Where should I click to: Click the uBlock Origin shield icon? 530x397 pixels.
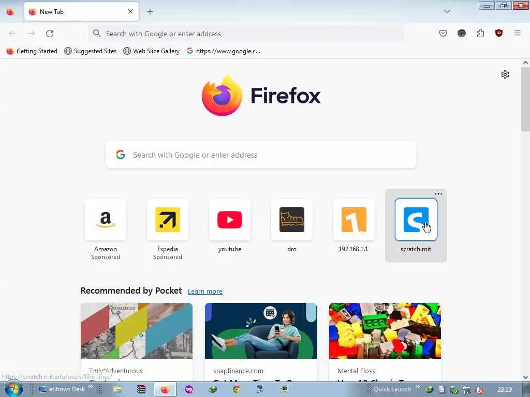pos(499,33)
